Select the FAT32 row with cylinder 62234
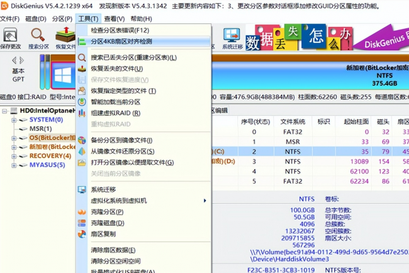The width and height of the screenshot is (409, 273). tap(310, 181)
